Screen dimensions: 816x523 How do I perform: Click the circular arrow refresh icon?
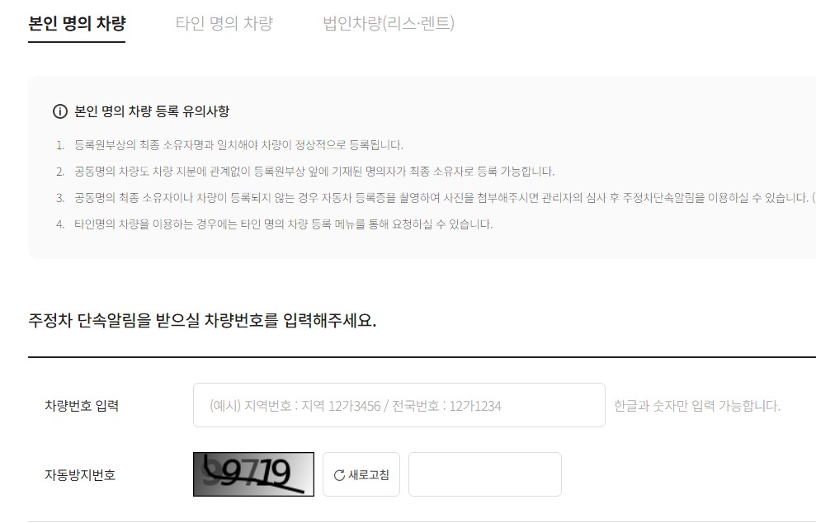coord(339,475)
